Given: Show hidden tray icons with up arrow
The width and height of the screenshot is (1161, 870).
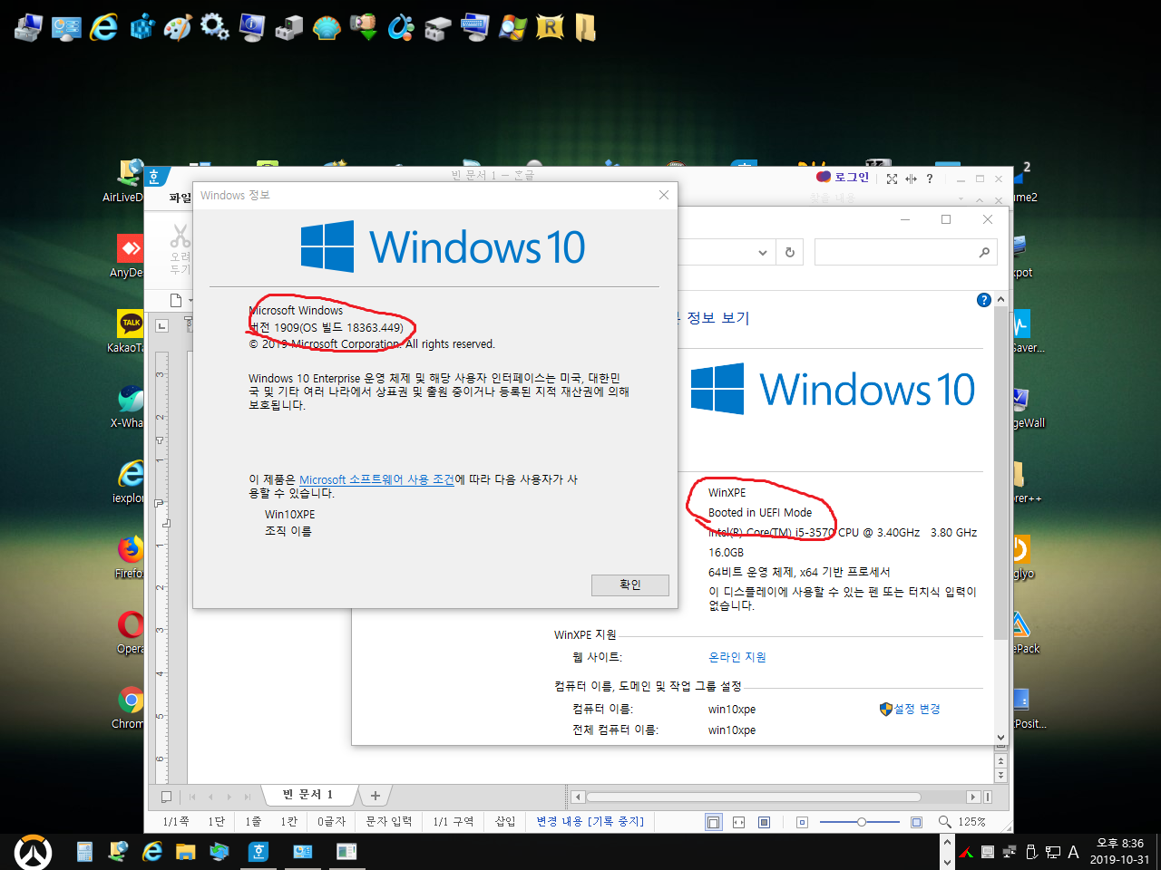Looking at the screenshot, I should tap(947, 842).
